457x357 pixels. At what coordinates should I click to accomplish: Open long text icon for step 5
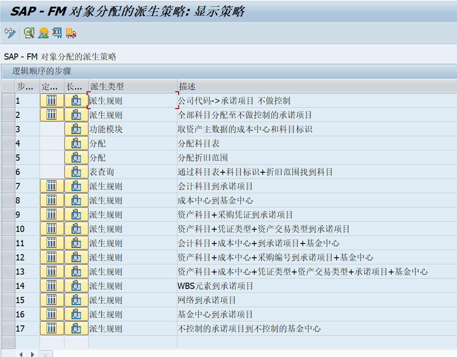tap(76, 158)
